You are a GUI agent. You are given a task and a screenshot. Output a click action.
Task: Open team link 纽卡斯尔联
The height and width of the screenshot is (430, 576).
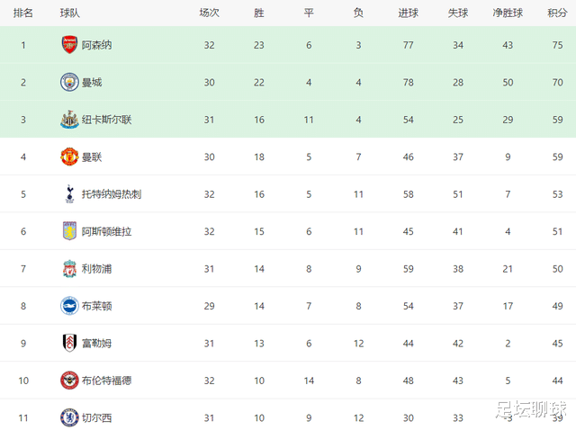(x=106, y=120)
